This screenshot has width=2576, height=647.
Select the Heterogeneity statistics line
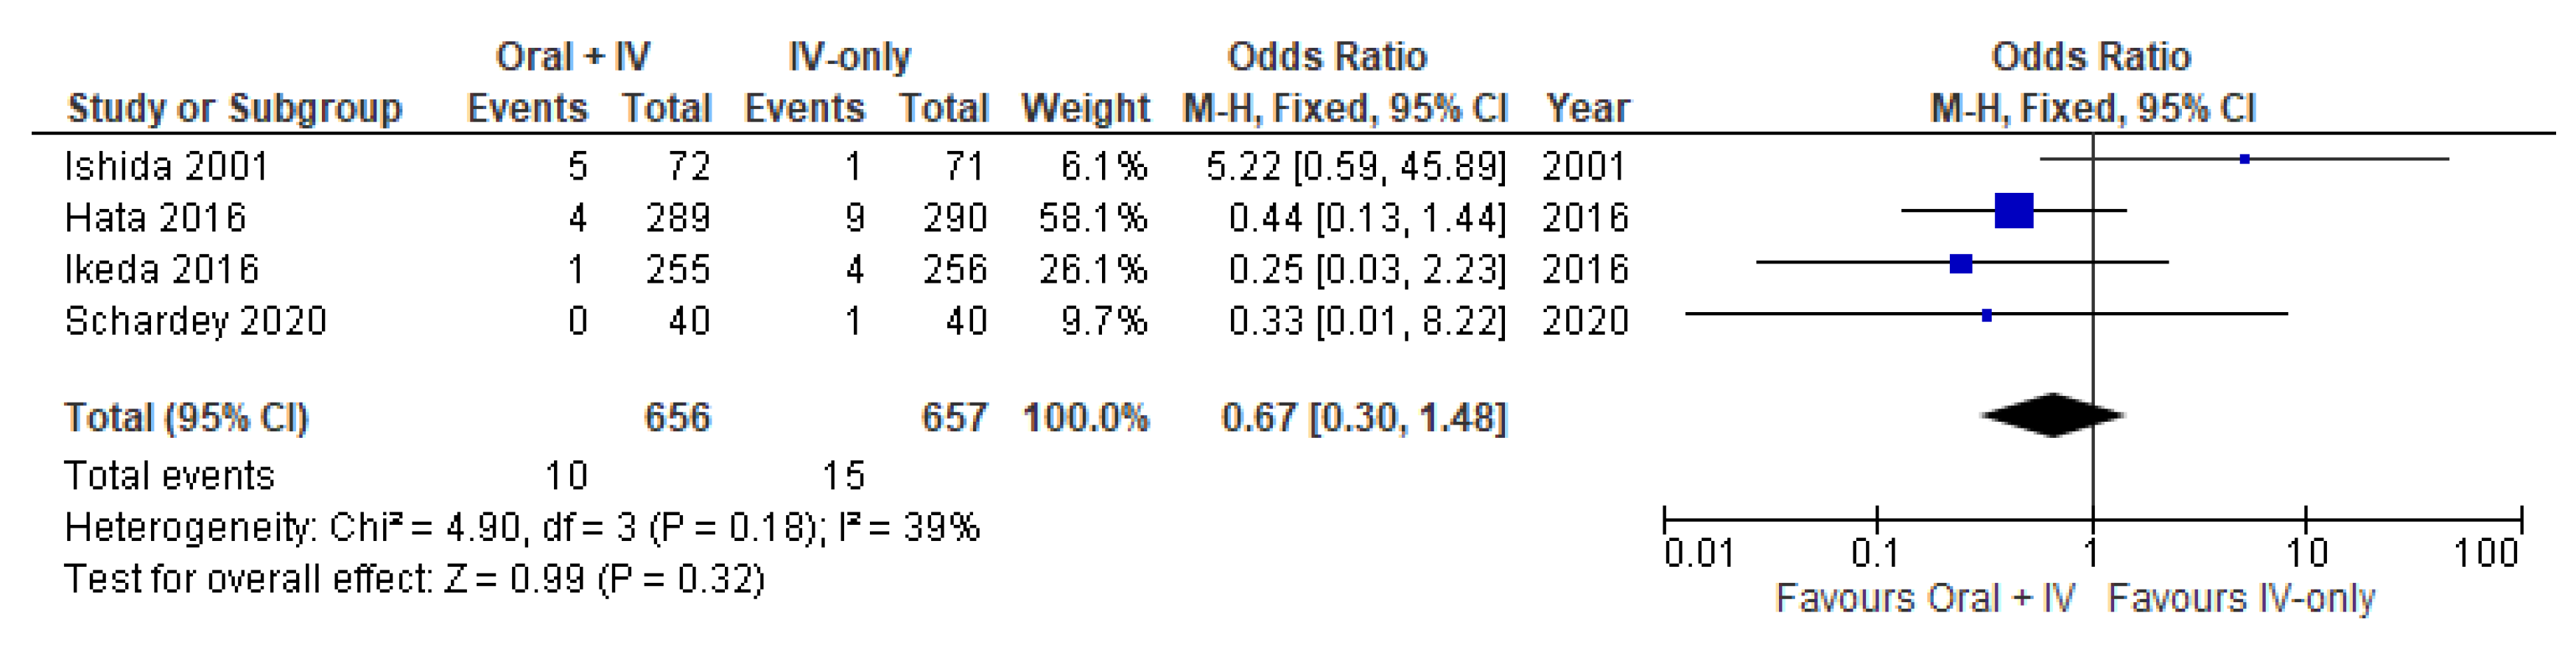tap(521, 527)
